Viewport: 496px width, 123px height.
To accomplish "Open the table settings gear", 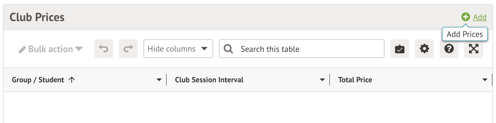I will point(424,49).
